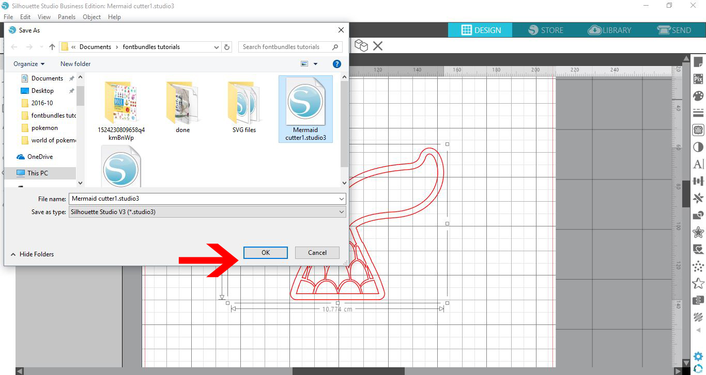Open the Text Style panel icon
This screenshot has height=375, width=706.
pos(698,164)
